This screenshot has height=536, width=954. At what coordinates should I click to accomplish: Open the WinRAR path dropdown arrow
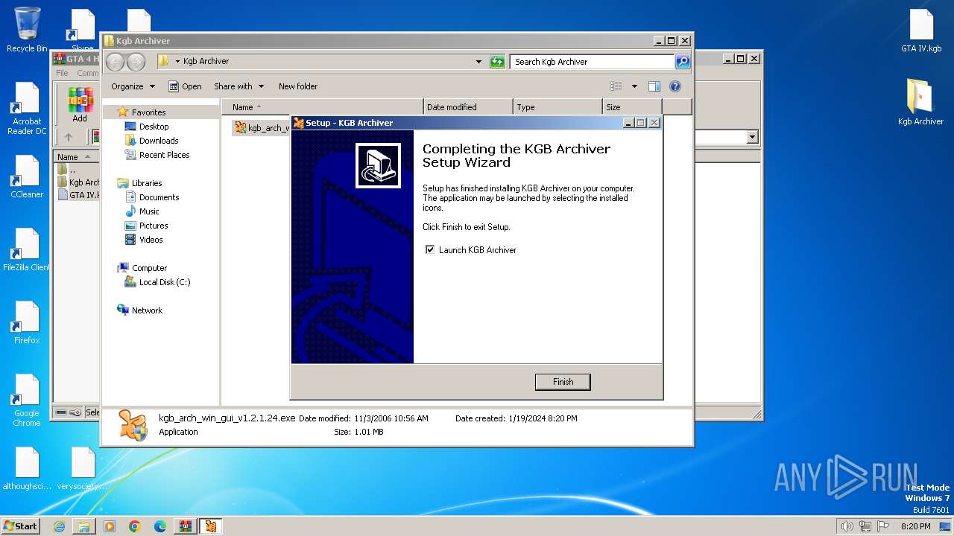click(752, 137)
